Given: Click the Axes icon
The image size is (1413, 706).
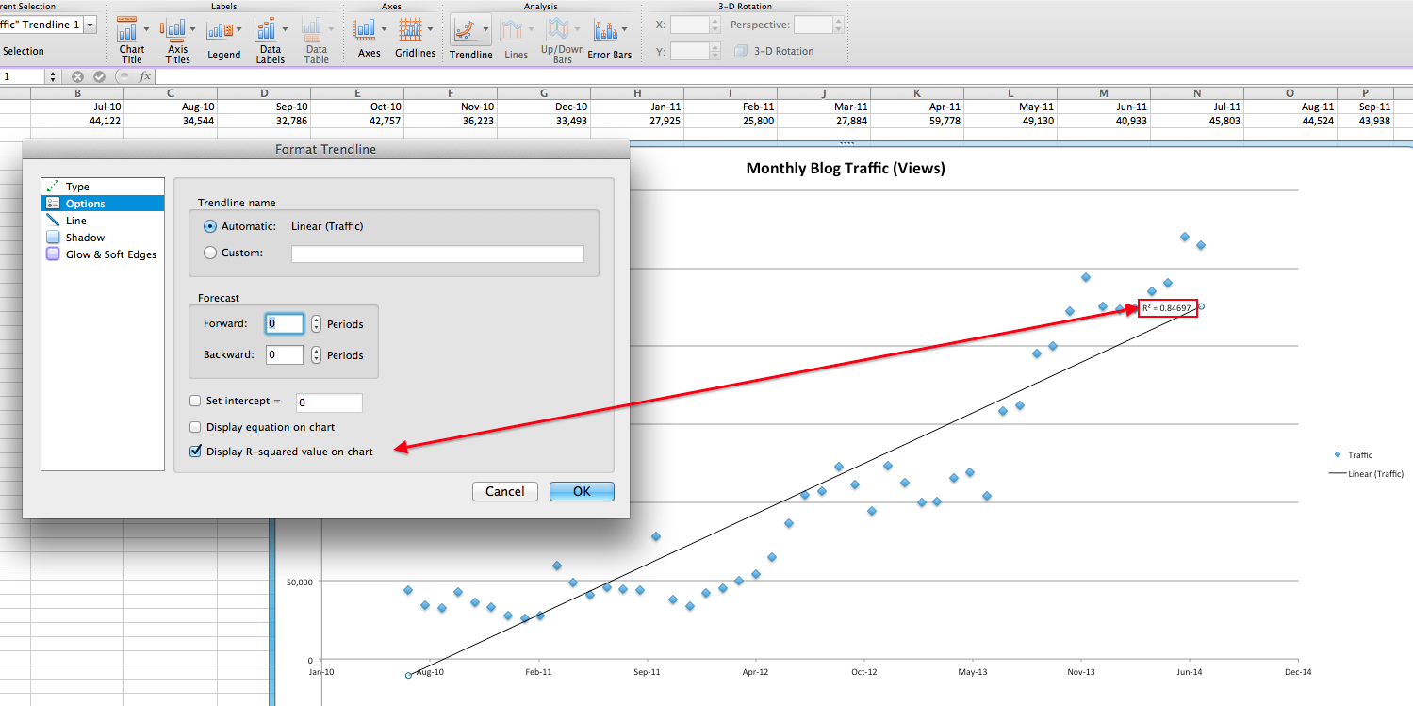Looking at the screenshot, I should pos(365,30).
